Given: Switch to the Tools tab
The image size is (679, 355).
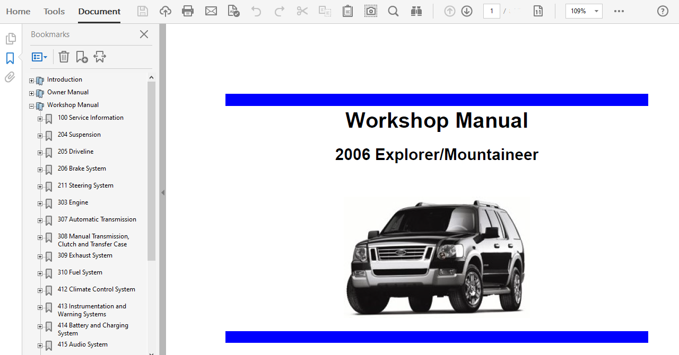Looking at the screenshot, I should [54, 11].
